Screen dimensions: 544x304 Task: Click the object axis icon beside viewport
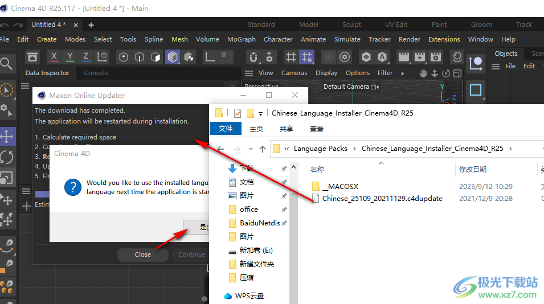pyautogui.click(x=476, y=63)
